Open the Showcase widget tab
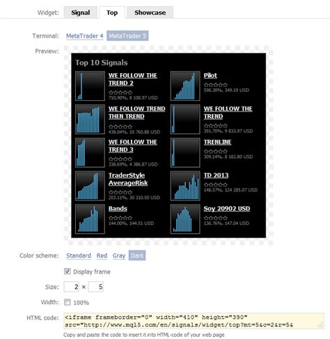Image resolution: width=330 pixels, height=339 pixels. tap(150, 13)
